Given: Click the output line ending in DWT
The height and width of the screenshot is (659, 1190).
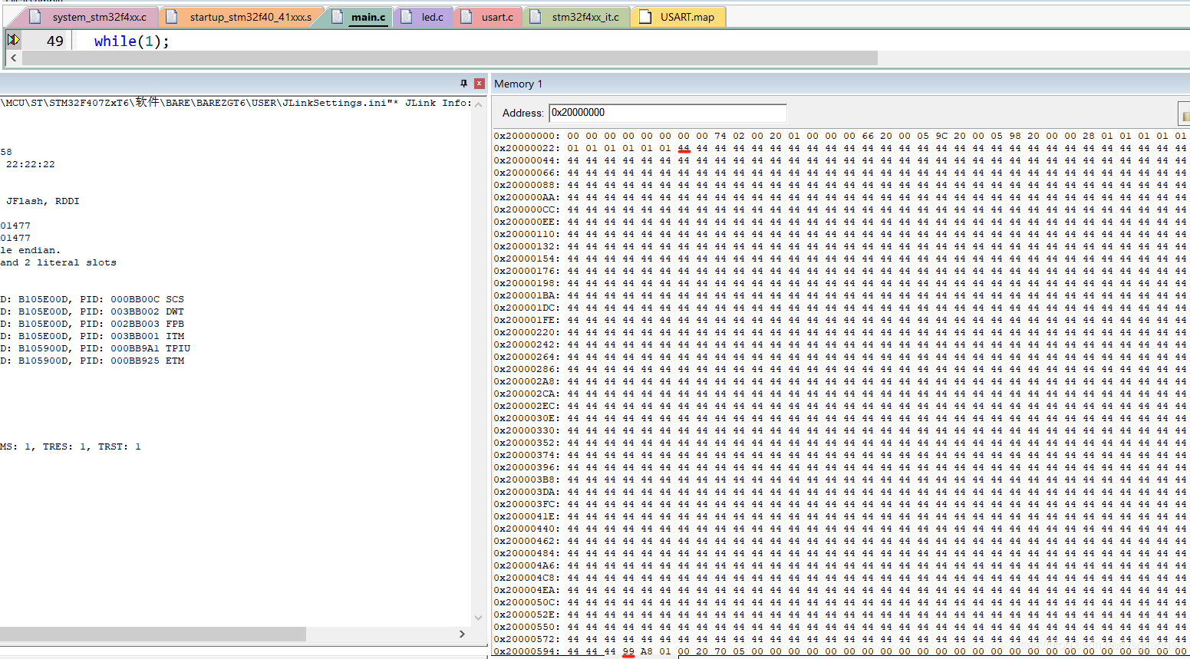Looking at the screenshot, I should click(92, 311).
